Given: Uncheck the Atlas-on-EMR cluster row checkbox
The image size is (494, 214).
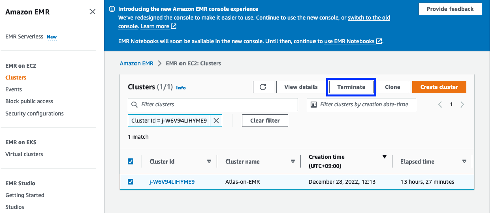Looking at the screenshot, I should click(131, 182).
